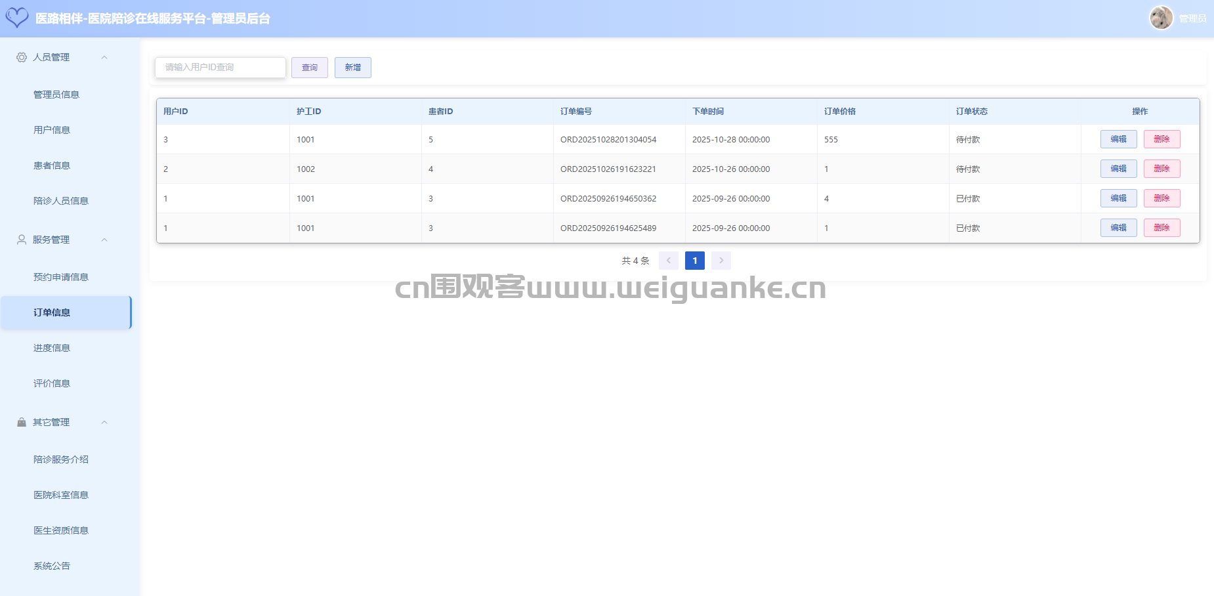
Task: Navigate to 医院科室信息 page
Action: [x=61, y=495]
